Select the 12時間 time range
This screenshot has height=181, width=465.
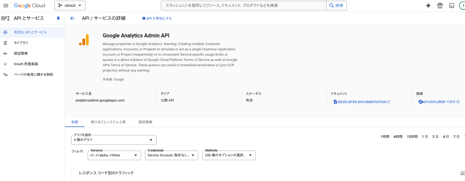click(x=412, y=137)
